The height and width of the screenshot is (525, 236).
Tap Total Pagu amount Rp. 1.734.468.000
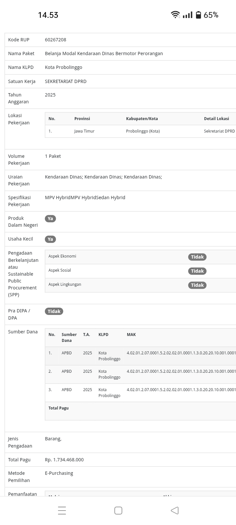[64, 460]
